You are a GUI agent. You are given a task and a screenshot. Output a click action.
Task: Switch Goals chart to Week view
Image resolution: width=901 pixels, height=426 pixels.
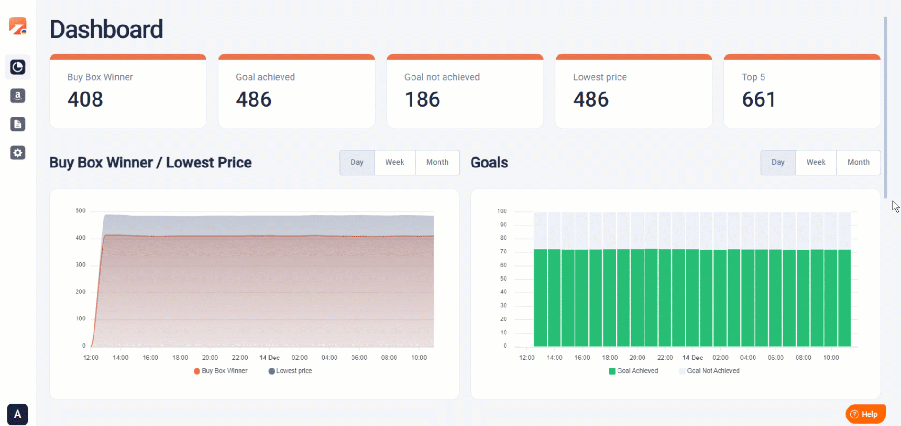[816, 162]
